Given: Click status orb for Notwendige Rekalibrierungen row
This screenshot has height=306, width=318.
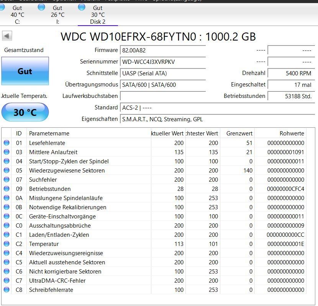Looking at the screenshot, I should point(7,207).
